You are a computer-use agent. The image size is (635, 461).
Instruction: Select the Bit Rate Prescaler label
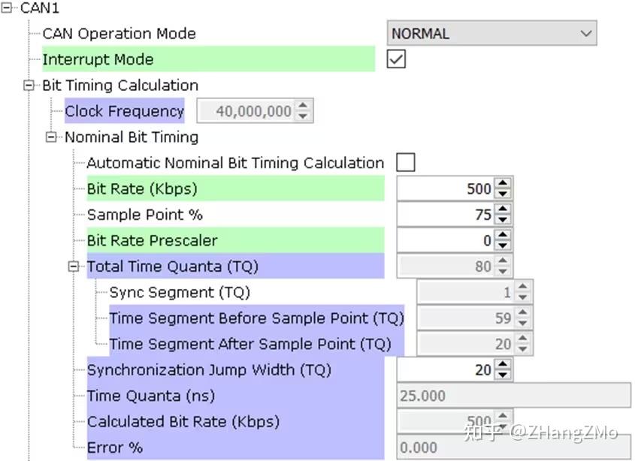click(153, 241)
